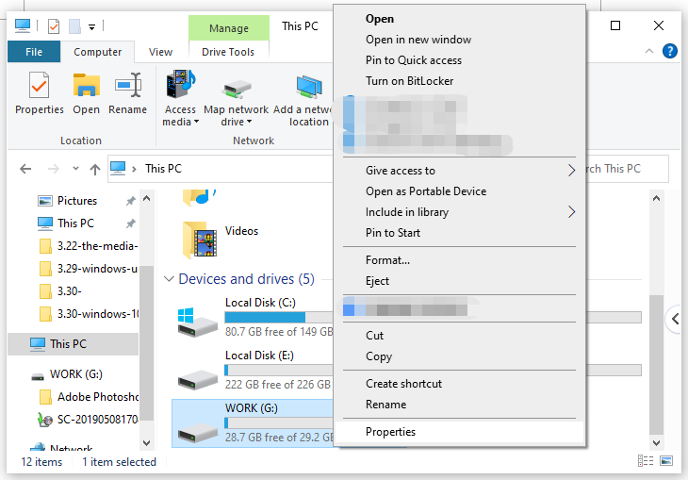Switch to the View ribbon tab

(x=160, y=52)
